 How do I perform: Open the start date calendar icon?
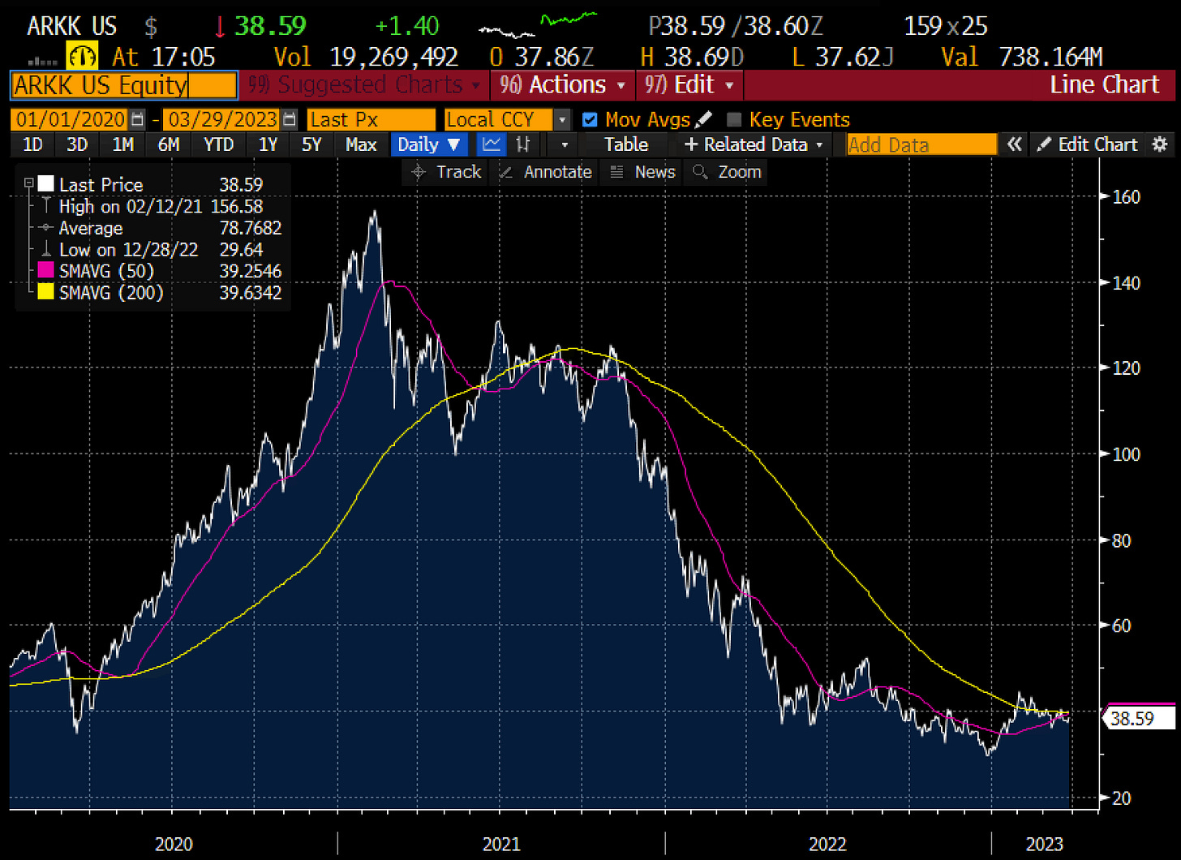pyautogui.click(x=137, y=119)
